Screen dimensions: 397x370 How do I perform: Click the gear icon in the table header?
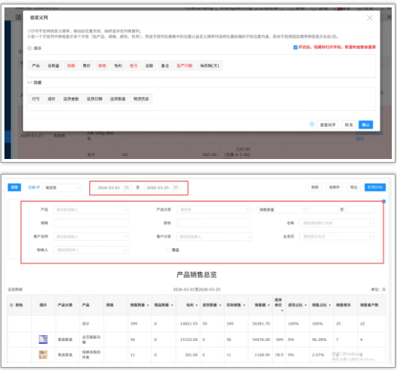[11, 305]
